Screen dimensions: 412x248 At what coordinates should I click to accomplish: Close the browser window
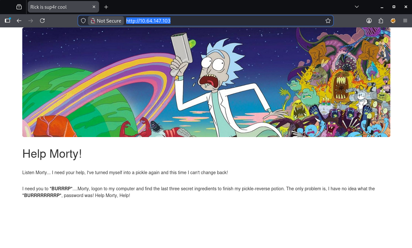(x=406, y=7)
